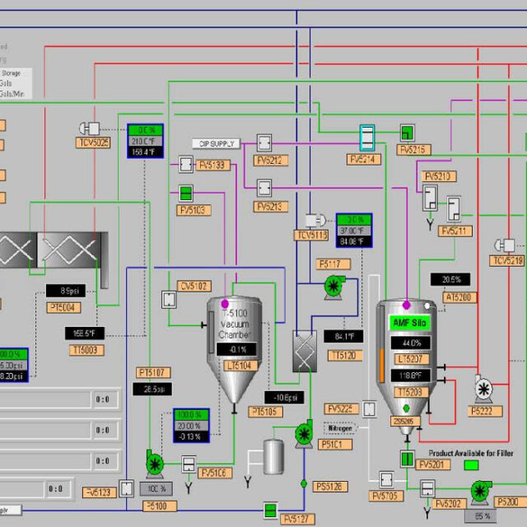Click the Product Available for Filler indicator
The height and width of the screenshot is (527, 527).
click(471, 466)
